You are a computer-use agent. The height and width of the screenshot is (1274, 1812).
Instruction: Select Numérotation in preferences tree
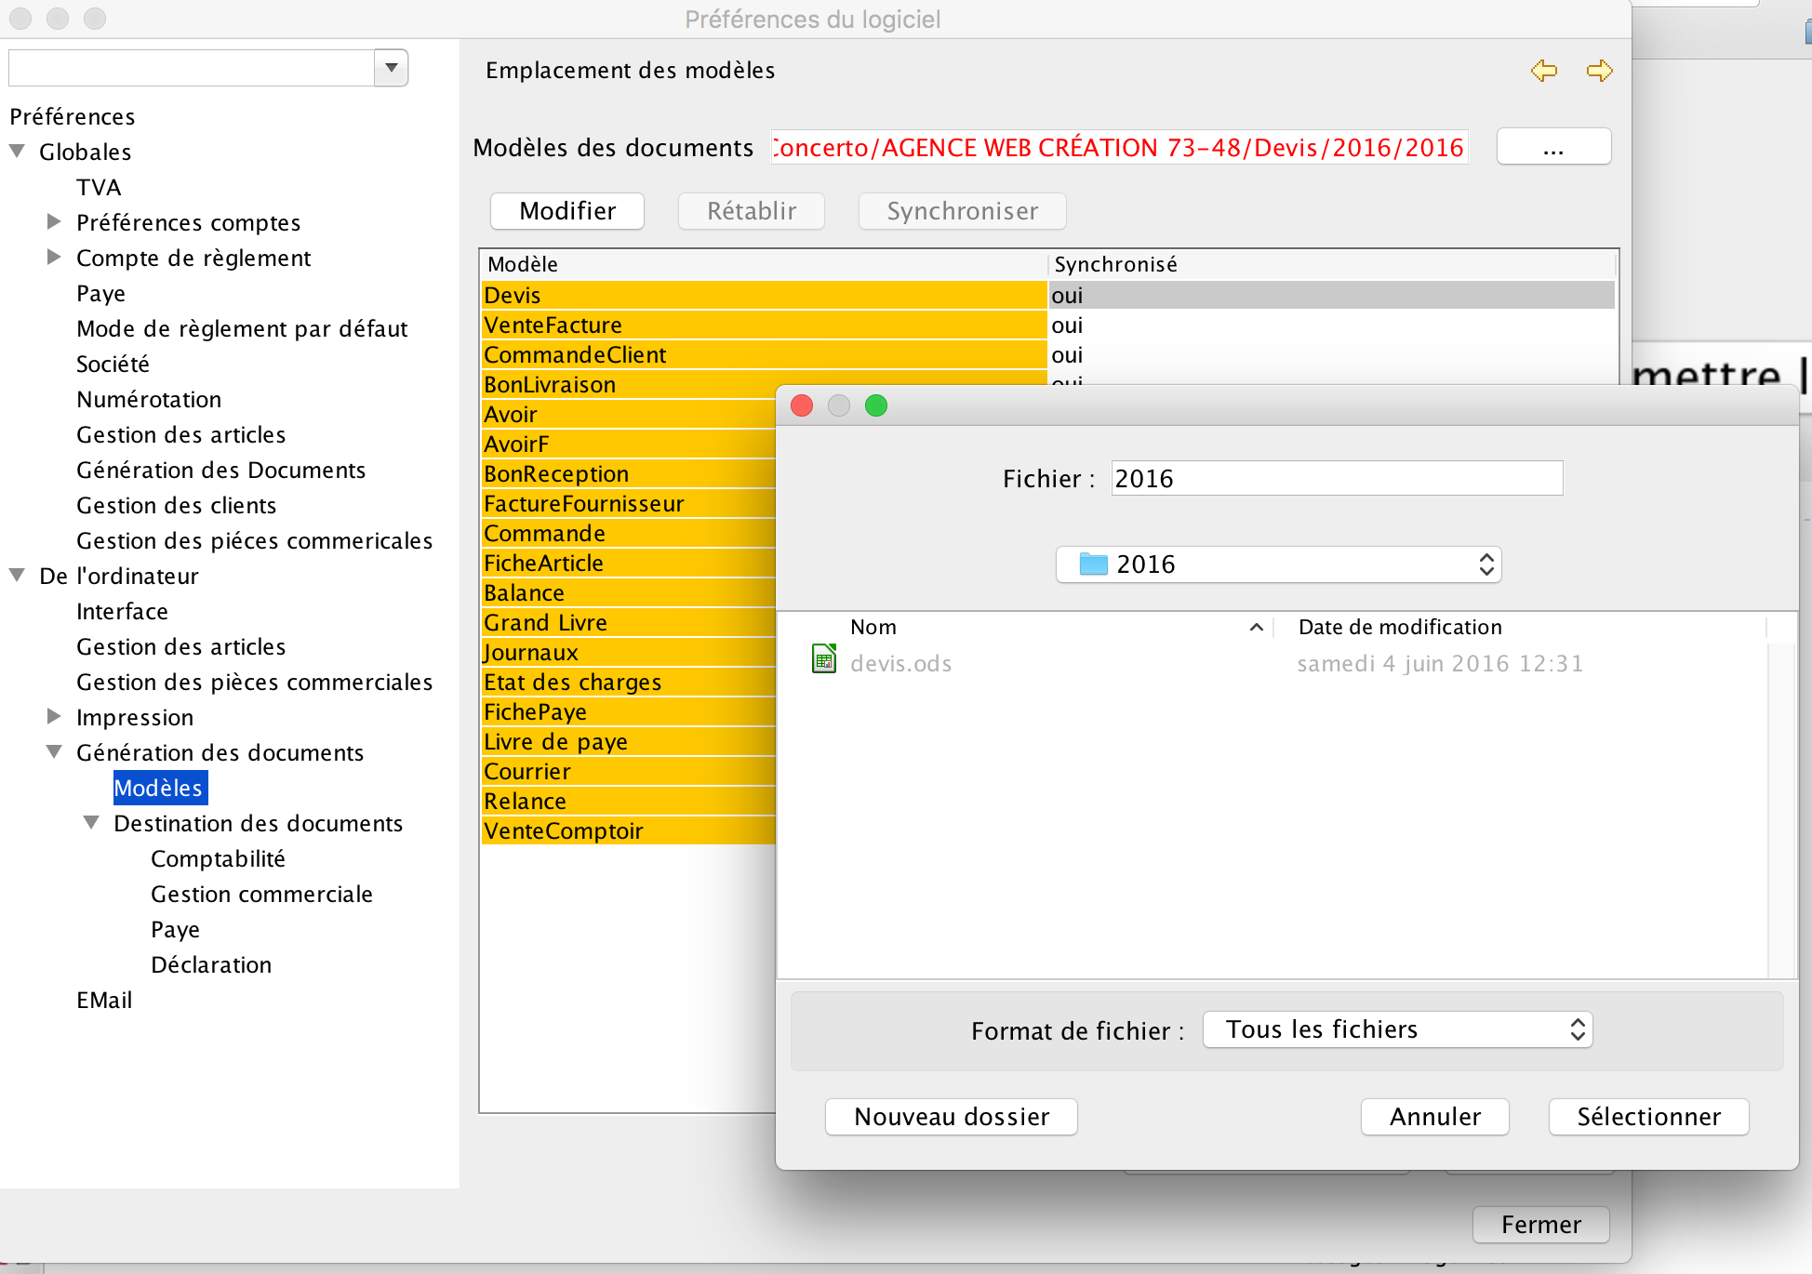(x=149, y=400)
